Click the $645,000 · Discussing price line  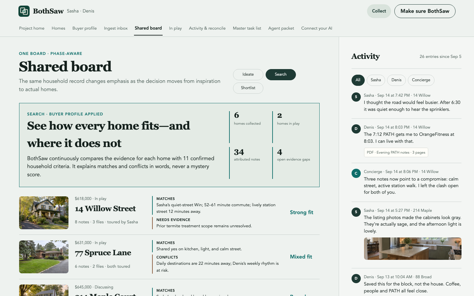point(94,287)
